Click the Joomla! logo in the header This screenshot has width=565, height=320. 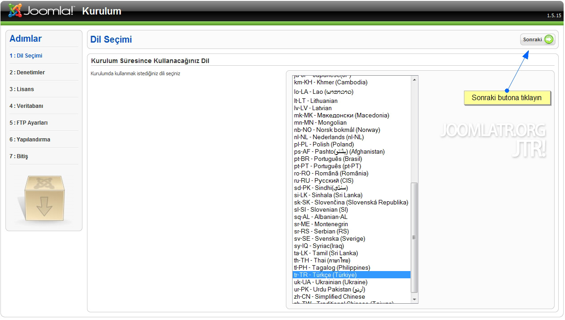[41, 11]
